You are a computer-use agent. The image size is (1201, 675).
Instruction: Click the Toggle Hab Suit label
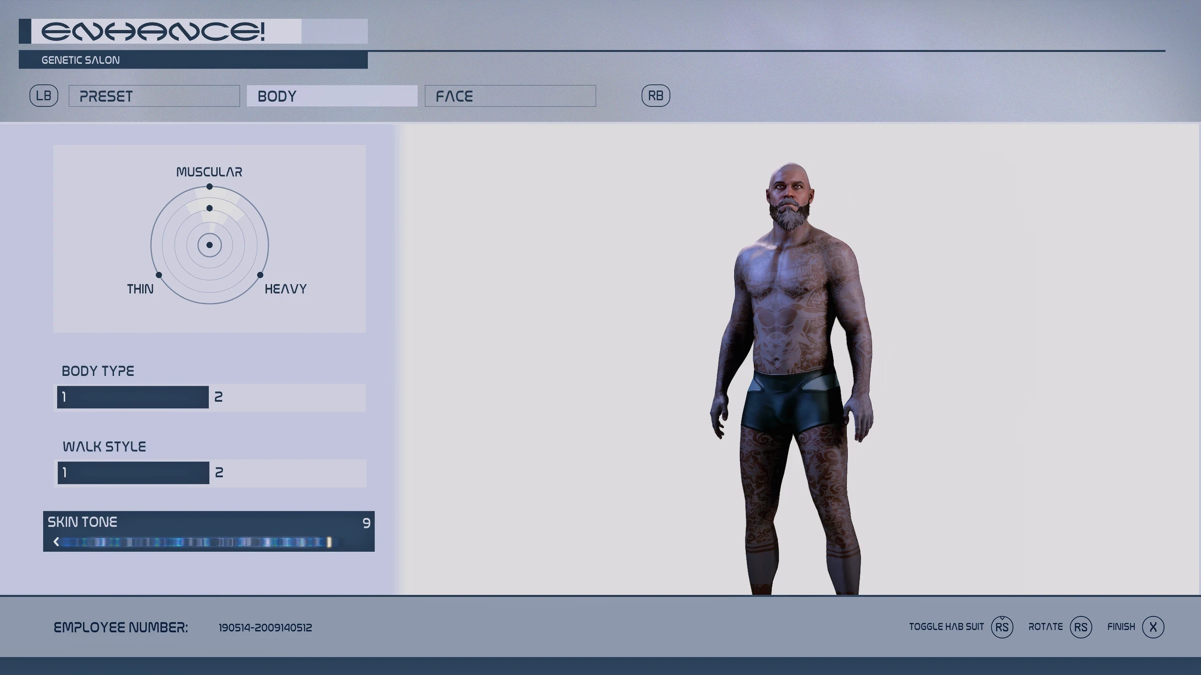pos(946,627)
